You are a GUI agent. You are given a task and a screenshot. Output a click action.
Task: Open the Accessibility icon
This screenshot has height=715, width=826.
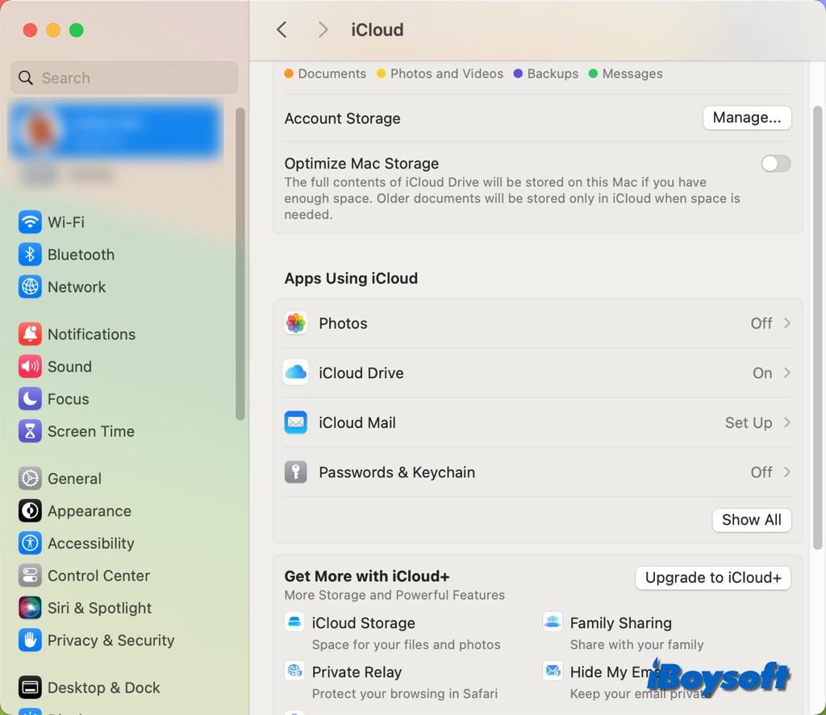[x=30, y=543]
